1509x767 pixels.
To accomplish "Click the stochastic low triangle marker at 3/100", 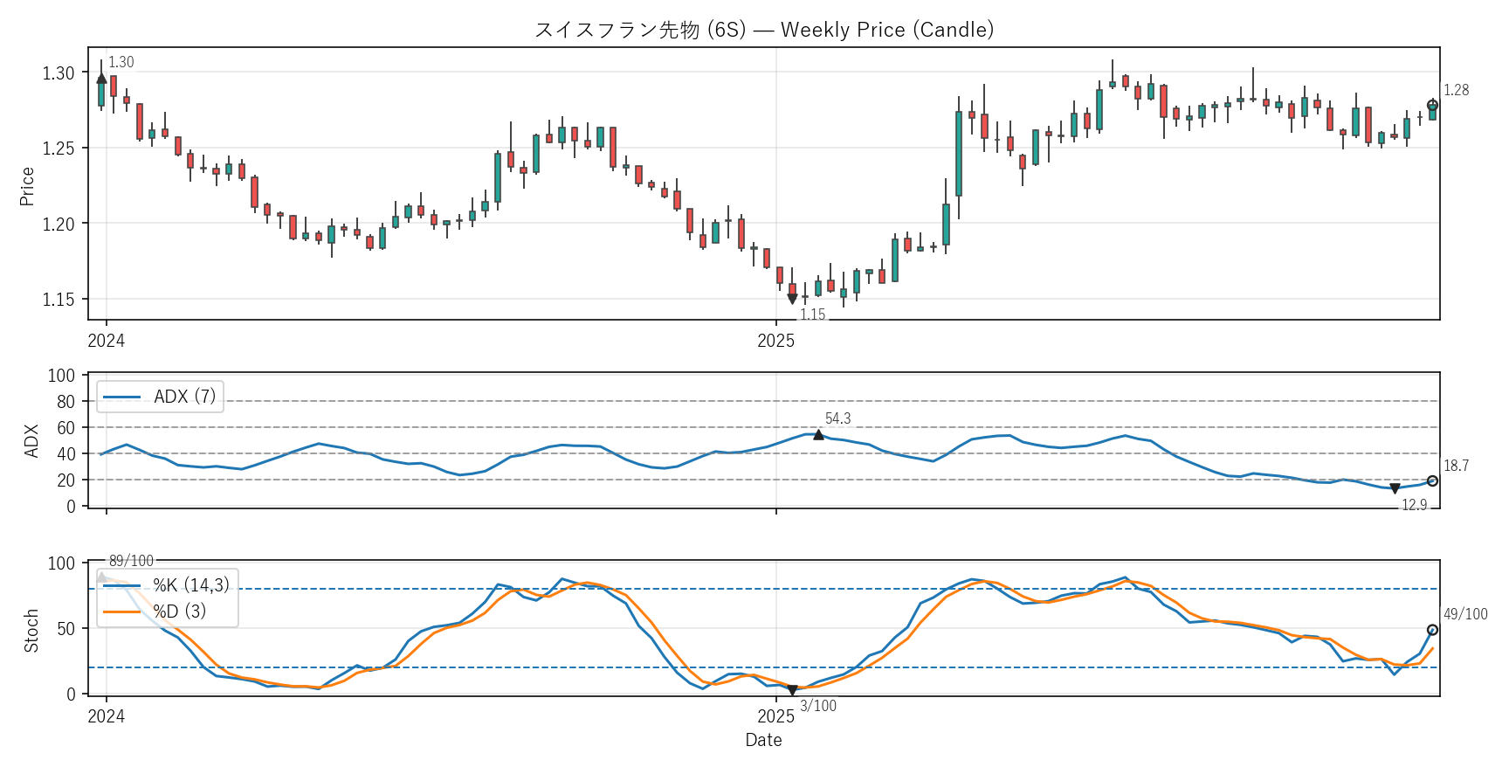I will [x=792, y=690].
